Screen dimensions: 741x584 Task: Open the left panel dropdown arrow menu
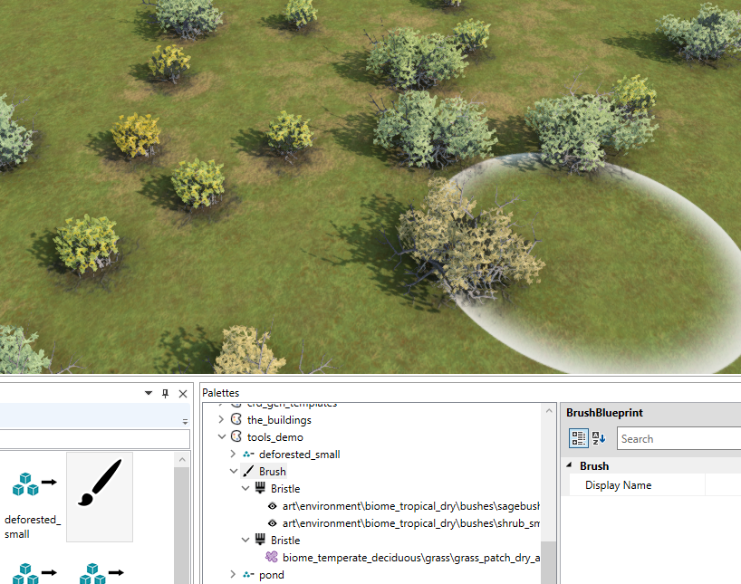(x=149, y=393)
